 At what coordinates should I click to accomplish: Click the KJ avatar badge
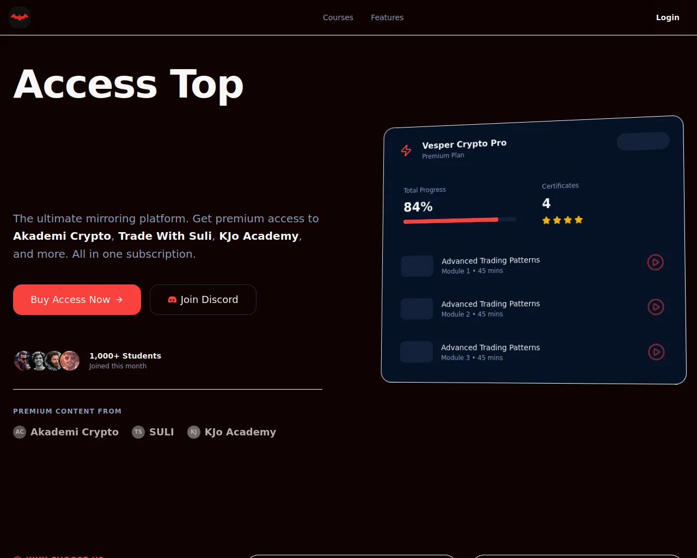click(x=194, y=432)
